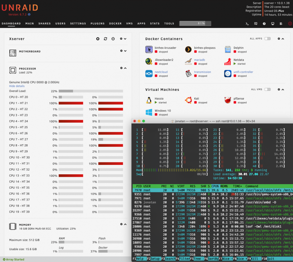Screen dimensions: 293x262
Task: Open the web terminal icon in the header
Action: click(x=247, y=23)
